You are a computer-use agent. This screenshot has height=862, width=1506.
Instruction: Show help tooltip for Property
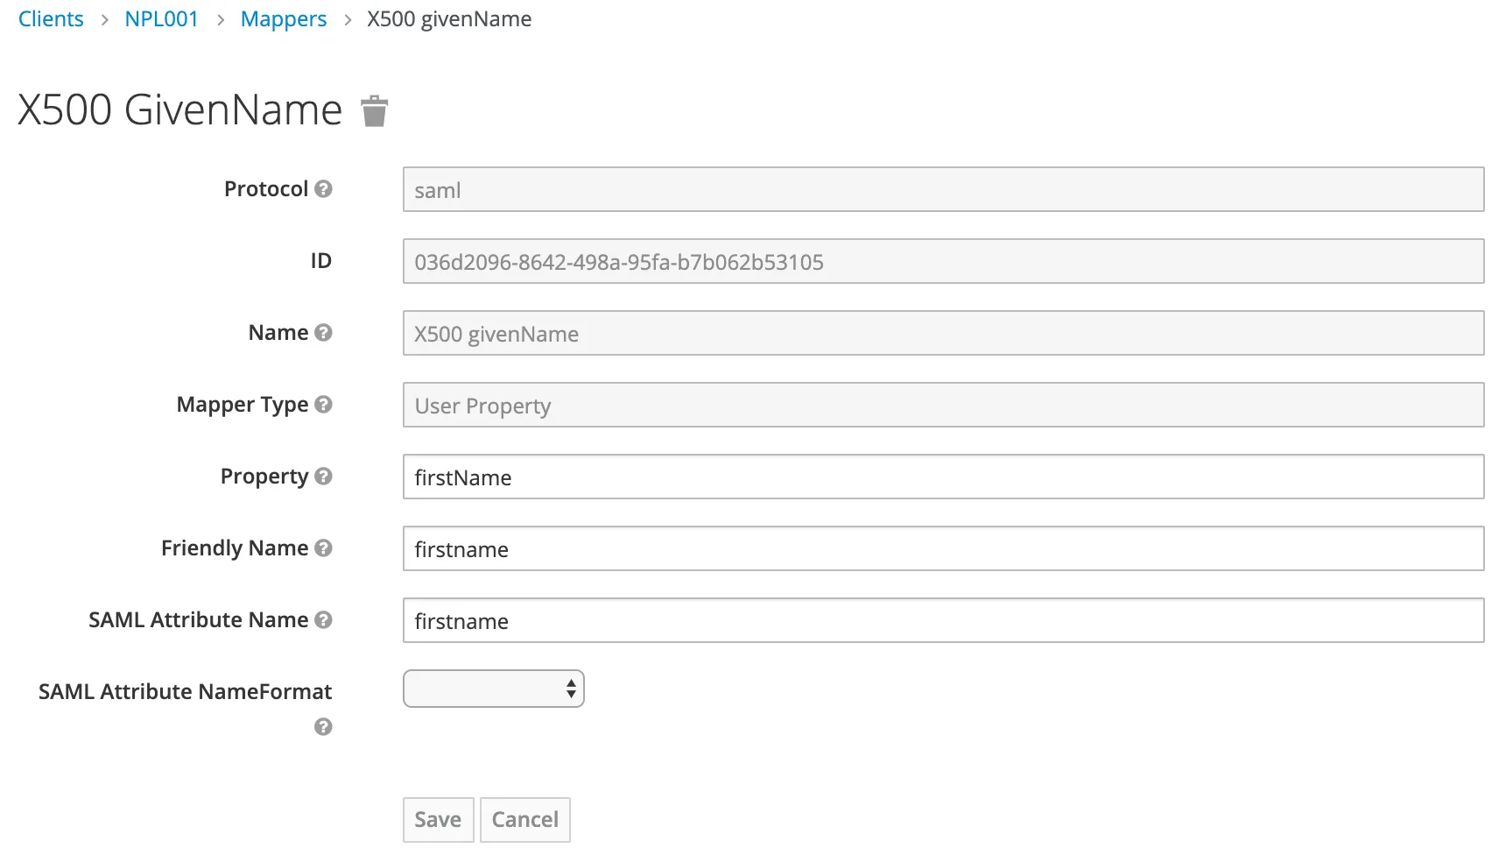[x=323, y=477]
